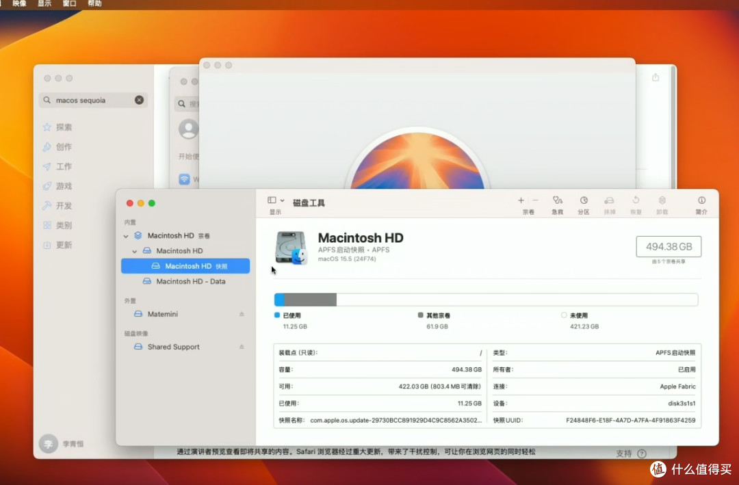Open the 显示 menu in menu bar
739x485 pixels.
pyautogui.click(x=44, y=4)
